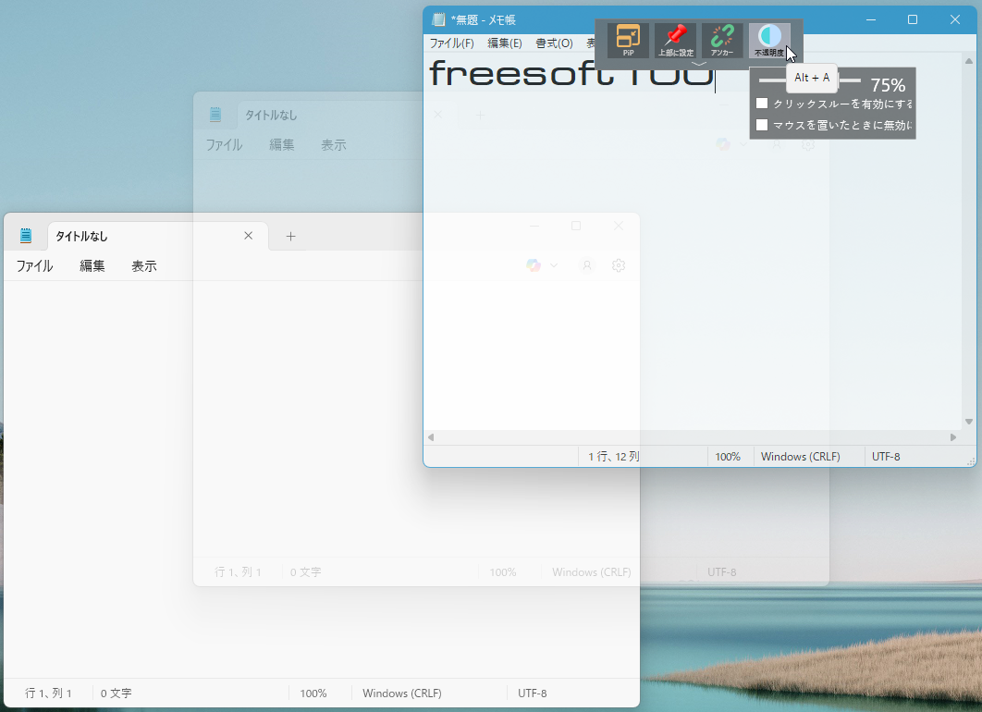Click the PiP icon in the overlay toolbar

point(628,40)
